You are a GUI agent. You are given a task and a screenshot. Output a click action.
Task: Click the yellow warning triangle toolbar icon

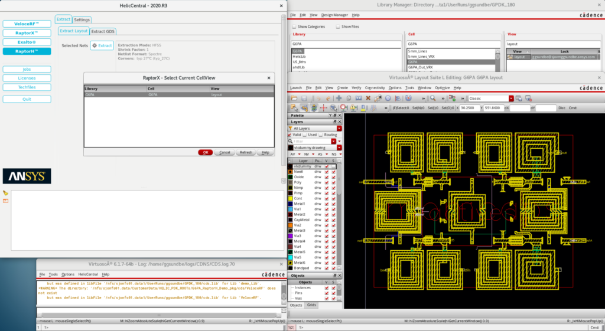(x=353, y=108)
